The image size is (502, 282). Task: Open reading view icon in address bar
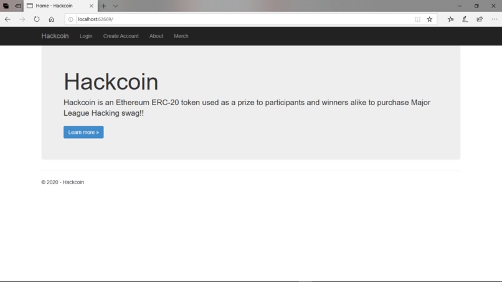pos(417,19)
